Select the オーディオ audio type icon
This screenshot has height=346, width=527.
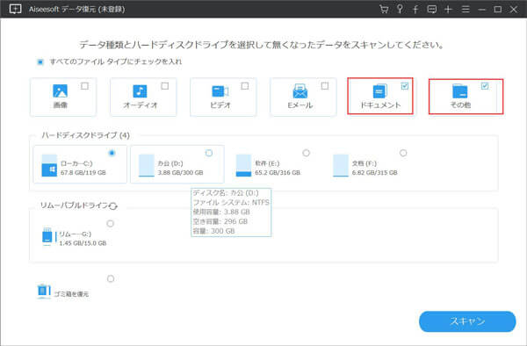pyautogui.click(x=140, y=91)
